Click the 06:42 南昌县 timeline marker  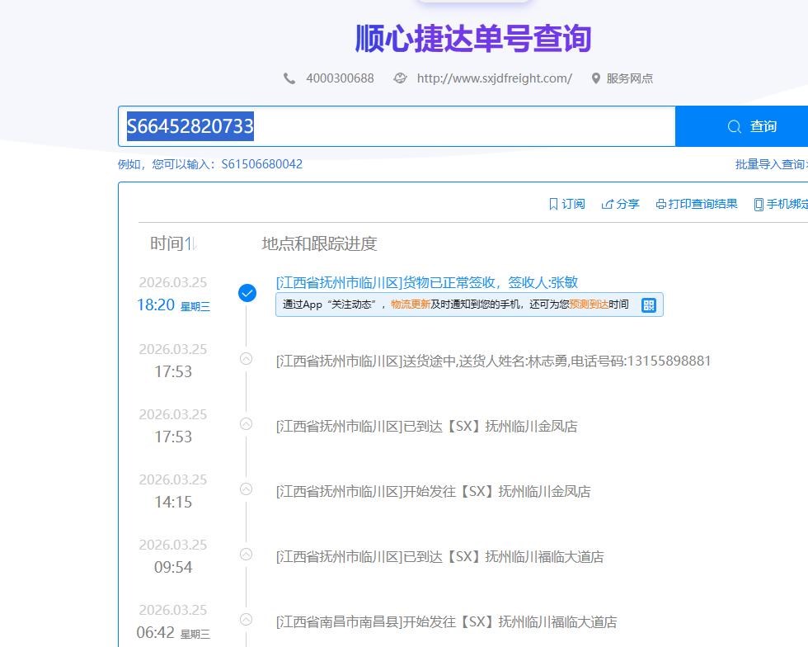click(246, 619)
